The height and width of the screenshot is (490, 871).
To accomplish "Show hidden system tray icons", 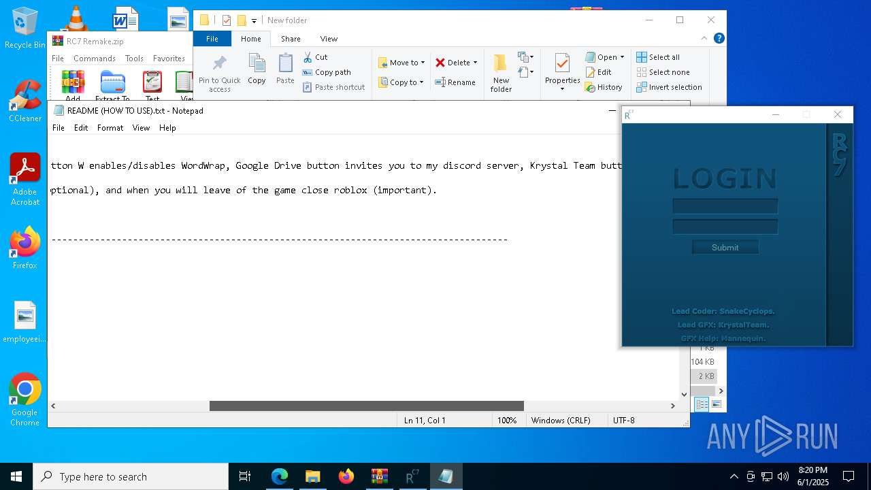I will tap(734, 476).
